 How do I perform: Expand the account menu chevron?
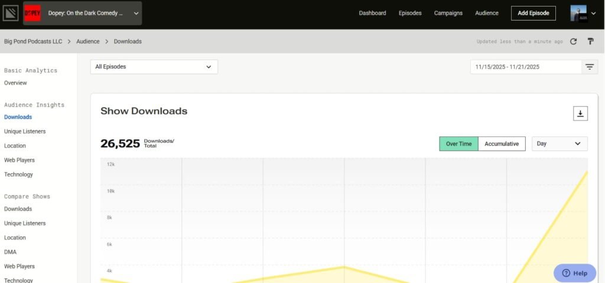coord(593,14)
